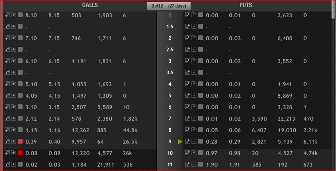Click the light red square on strike 9 call
Image resolution: width=336 pixels, height=171 pixels.
pos(20,141)
